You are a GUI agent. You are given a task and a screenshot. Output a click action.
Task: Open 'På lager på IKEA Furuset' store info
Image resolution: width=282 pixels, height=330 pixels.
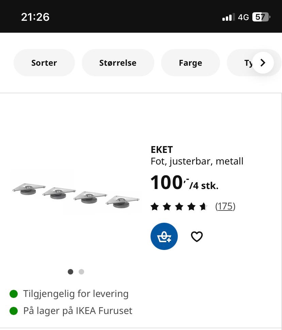coord(78,311)
